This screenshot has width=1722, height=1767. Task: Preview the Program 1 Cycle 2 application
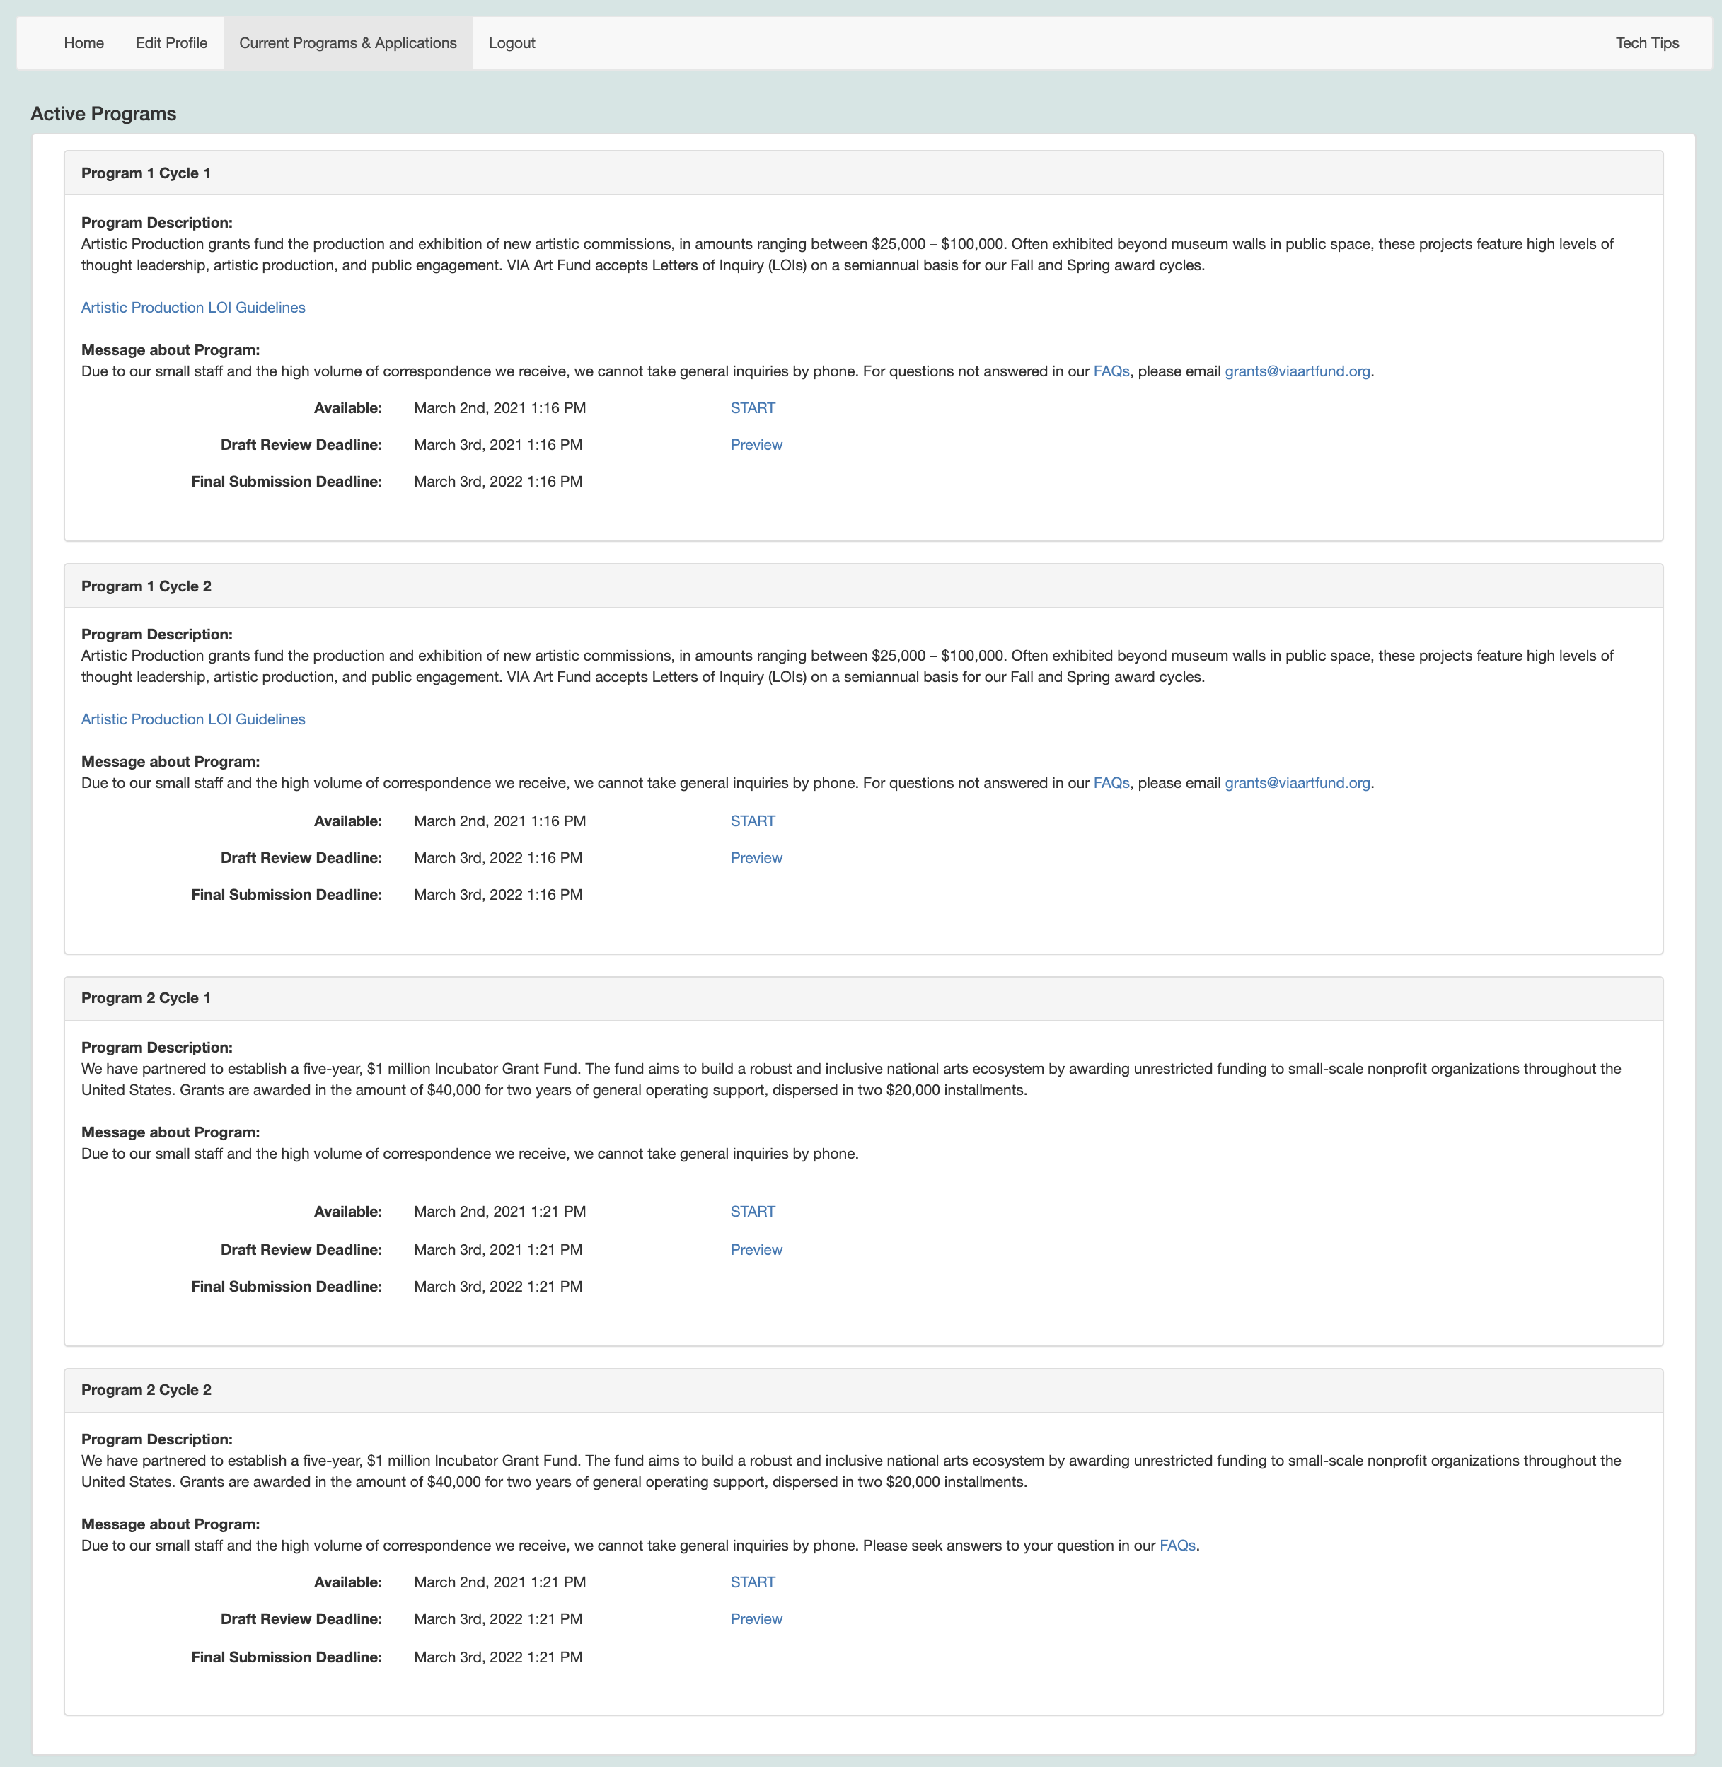756,858
